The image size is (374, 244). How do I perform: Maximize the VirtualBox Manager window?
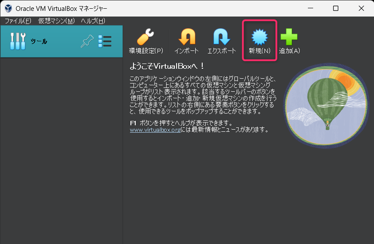[336, 8]
